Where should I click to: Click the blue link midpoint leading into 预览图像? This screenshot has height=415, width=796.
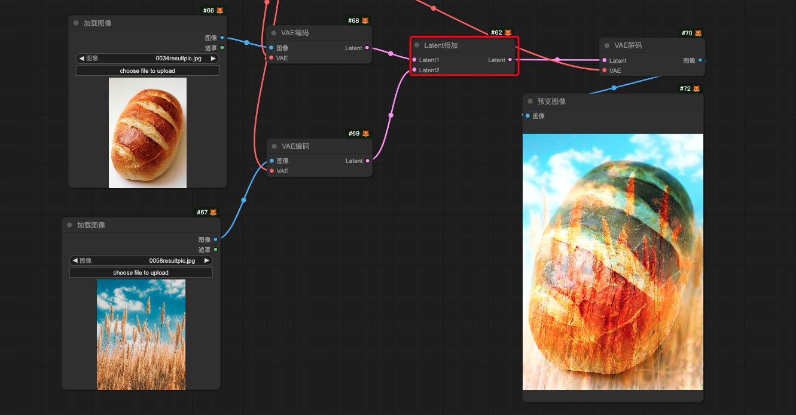point(614,88)
